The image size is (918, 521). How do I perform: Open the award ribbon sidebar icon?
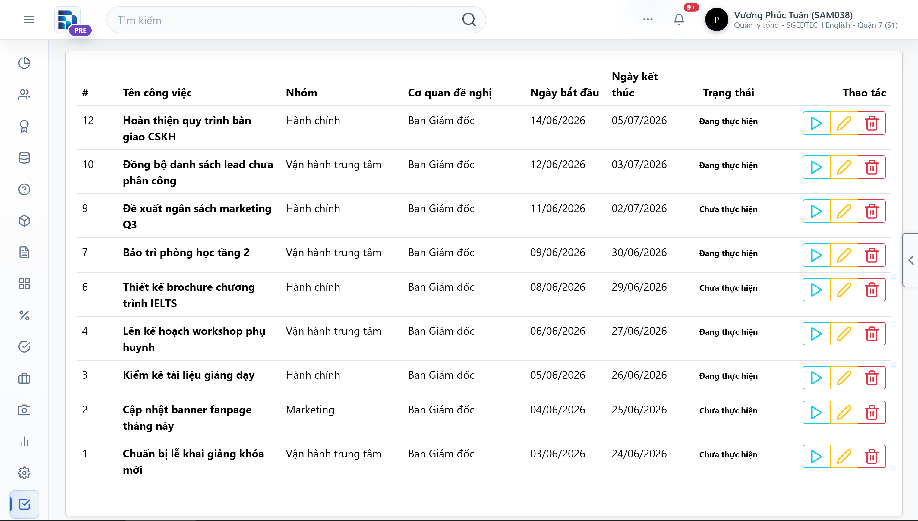(24, 126)
